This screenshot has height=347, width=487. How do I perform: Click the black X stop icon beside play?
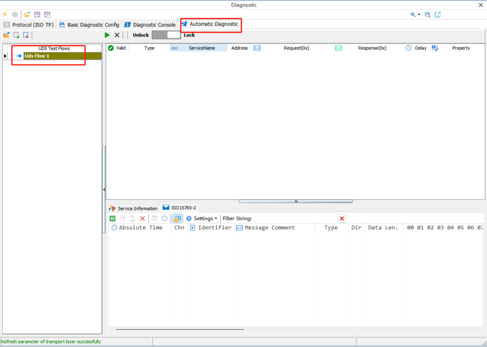(x=117, y=35)
